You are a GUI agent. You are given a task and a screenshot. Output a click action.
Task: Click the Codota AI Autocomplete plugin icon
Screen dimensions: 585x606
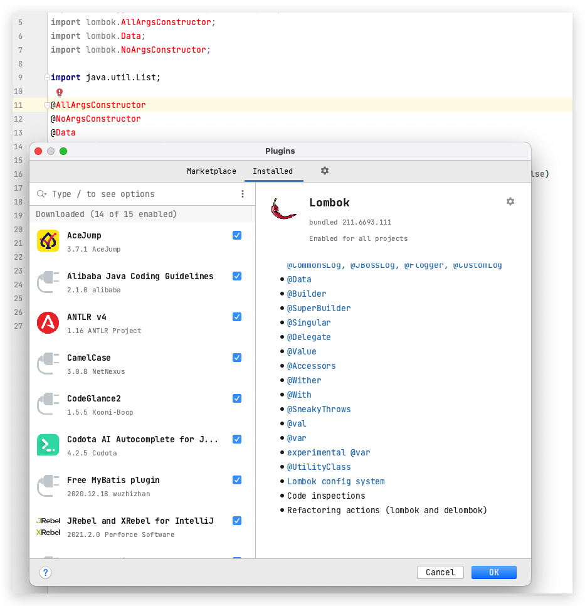pyautogui.click(x=48, y=445)
